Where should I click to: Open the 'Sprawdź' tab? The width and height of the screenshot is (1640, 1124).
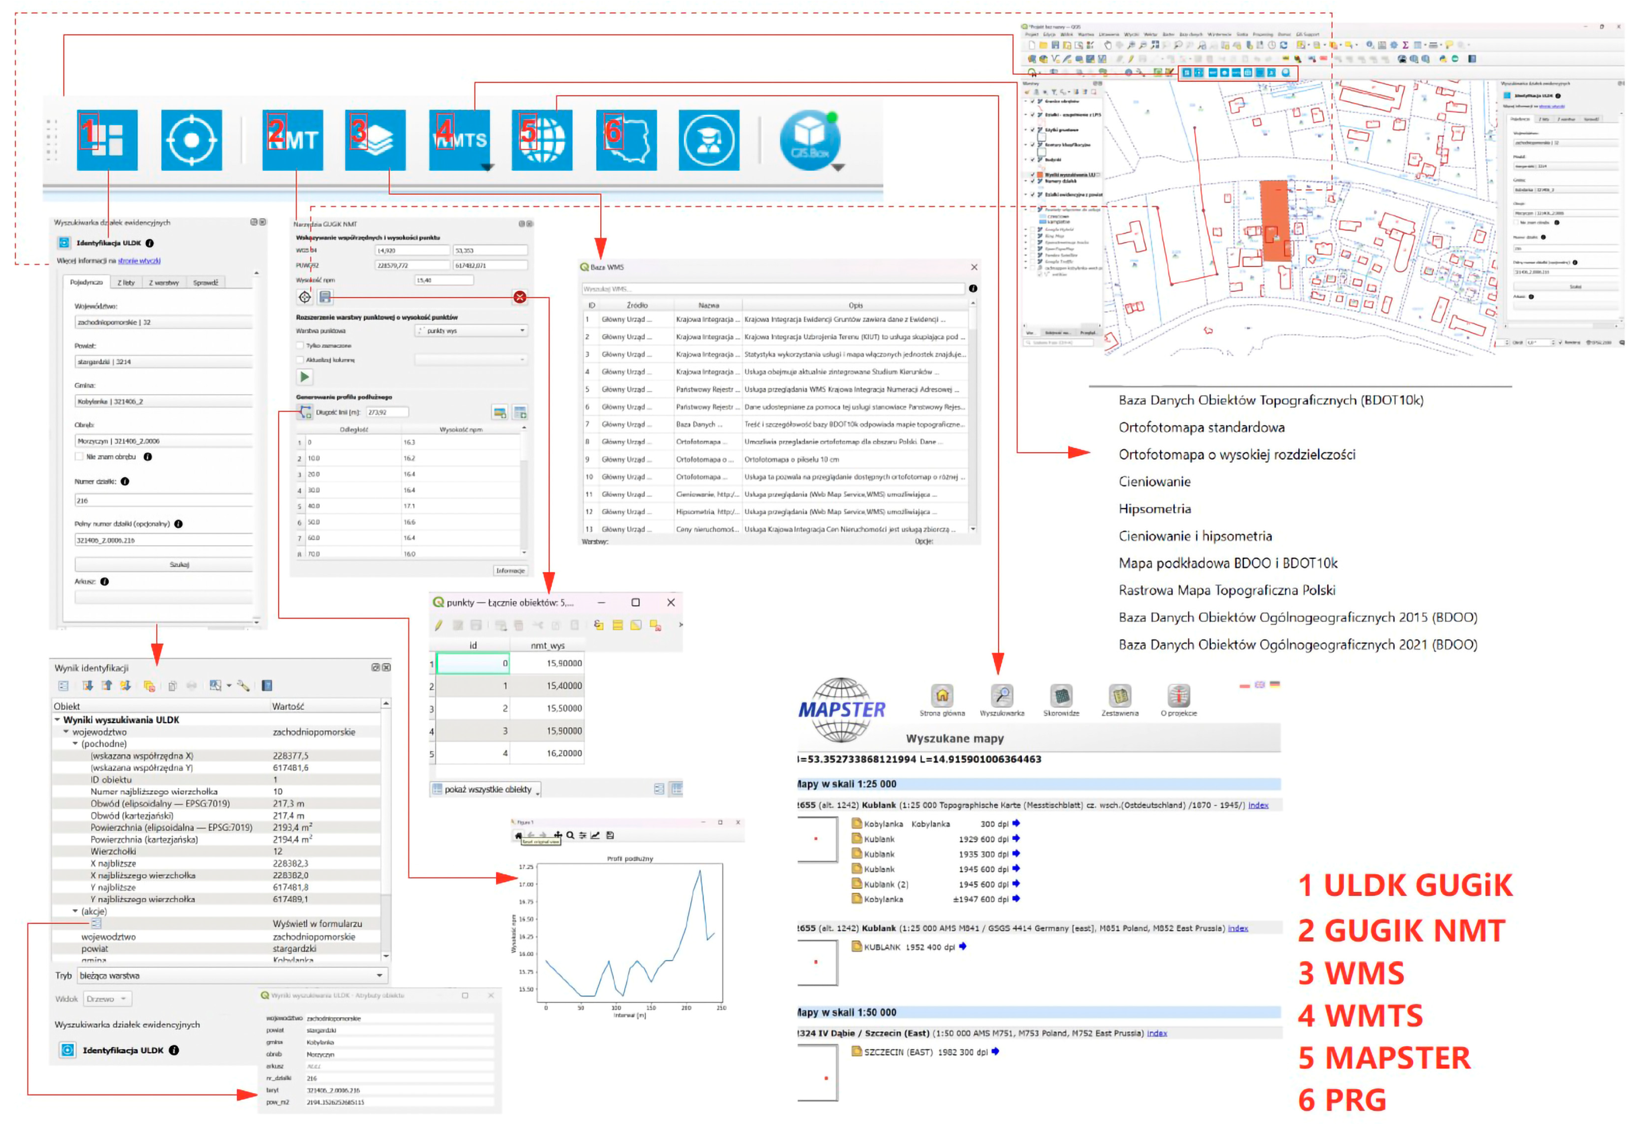pos(206,282)
